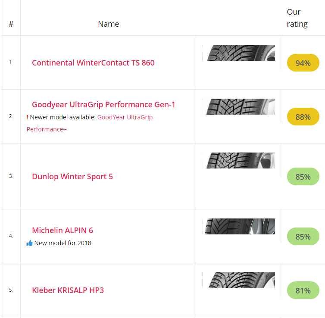Click the 94% rating badge
Viewport: 325px width, 318px height.
[x=303, y=63]
